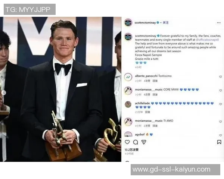Like achilleliade's blue hearts comment
224x179 pixels.
(220, 104)
